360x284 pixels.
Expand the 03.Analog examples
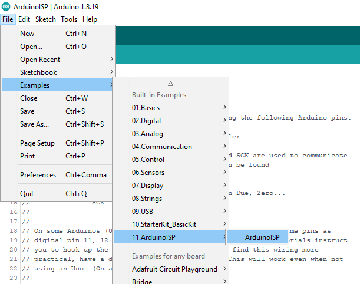171,134
